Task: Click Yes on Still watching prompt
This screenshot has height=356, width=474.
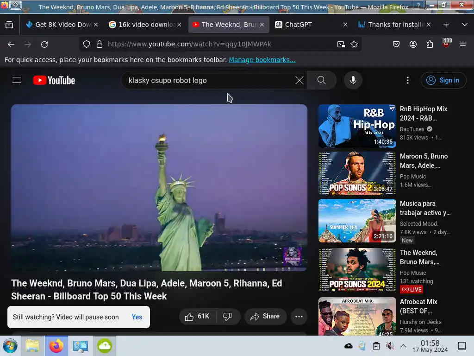Action: (137, 317)
